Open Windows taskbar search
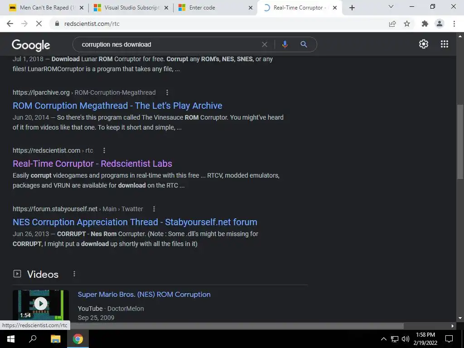464x348 pixels. coord(33,339)
